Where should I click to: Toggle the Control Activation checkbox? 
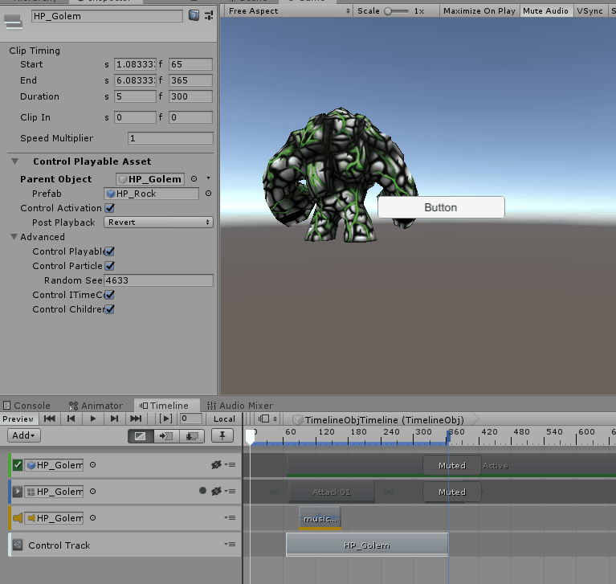109,208
